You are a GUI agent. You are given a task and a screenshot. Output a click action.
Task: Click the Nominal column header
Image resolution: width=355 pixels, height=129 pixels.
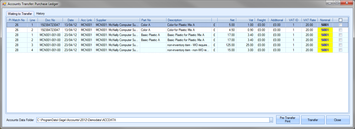tap(325, 20)
